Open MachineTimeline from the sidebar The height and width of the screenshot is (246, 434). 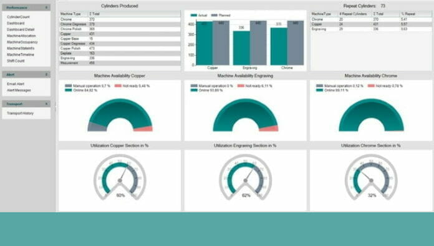coord(21,54)
